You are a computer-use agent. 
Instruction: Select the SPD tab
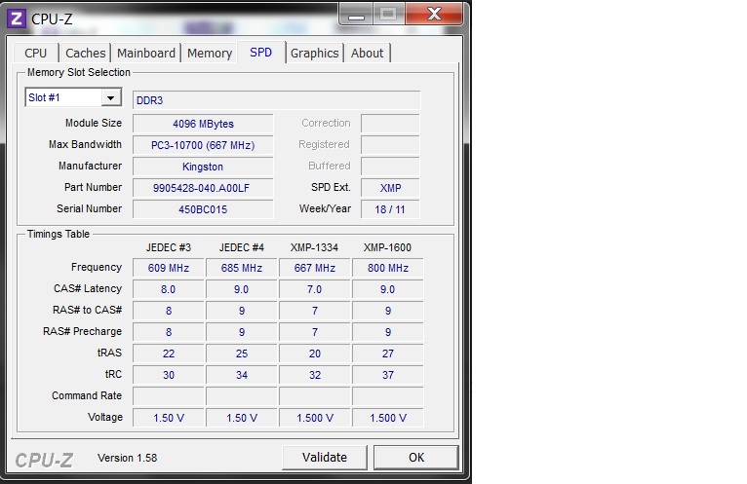[260, 52]
